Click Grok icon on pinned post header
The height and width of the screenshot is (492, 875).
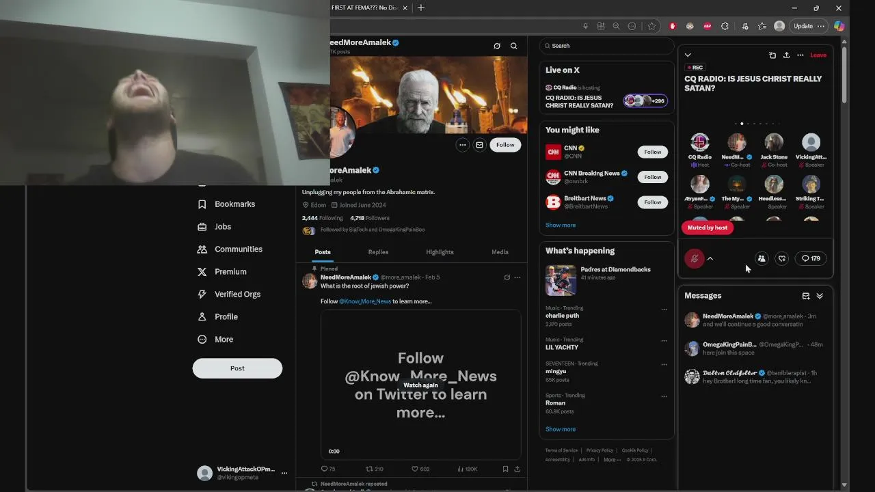[x=507, y=277]
